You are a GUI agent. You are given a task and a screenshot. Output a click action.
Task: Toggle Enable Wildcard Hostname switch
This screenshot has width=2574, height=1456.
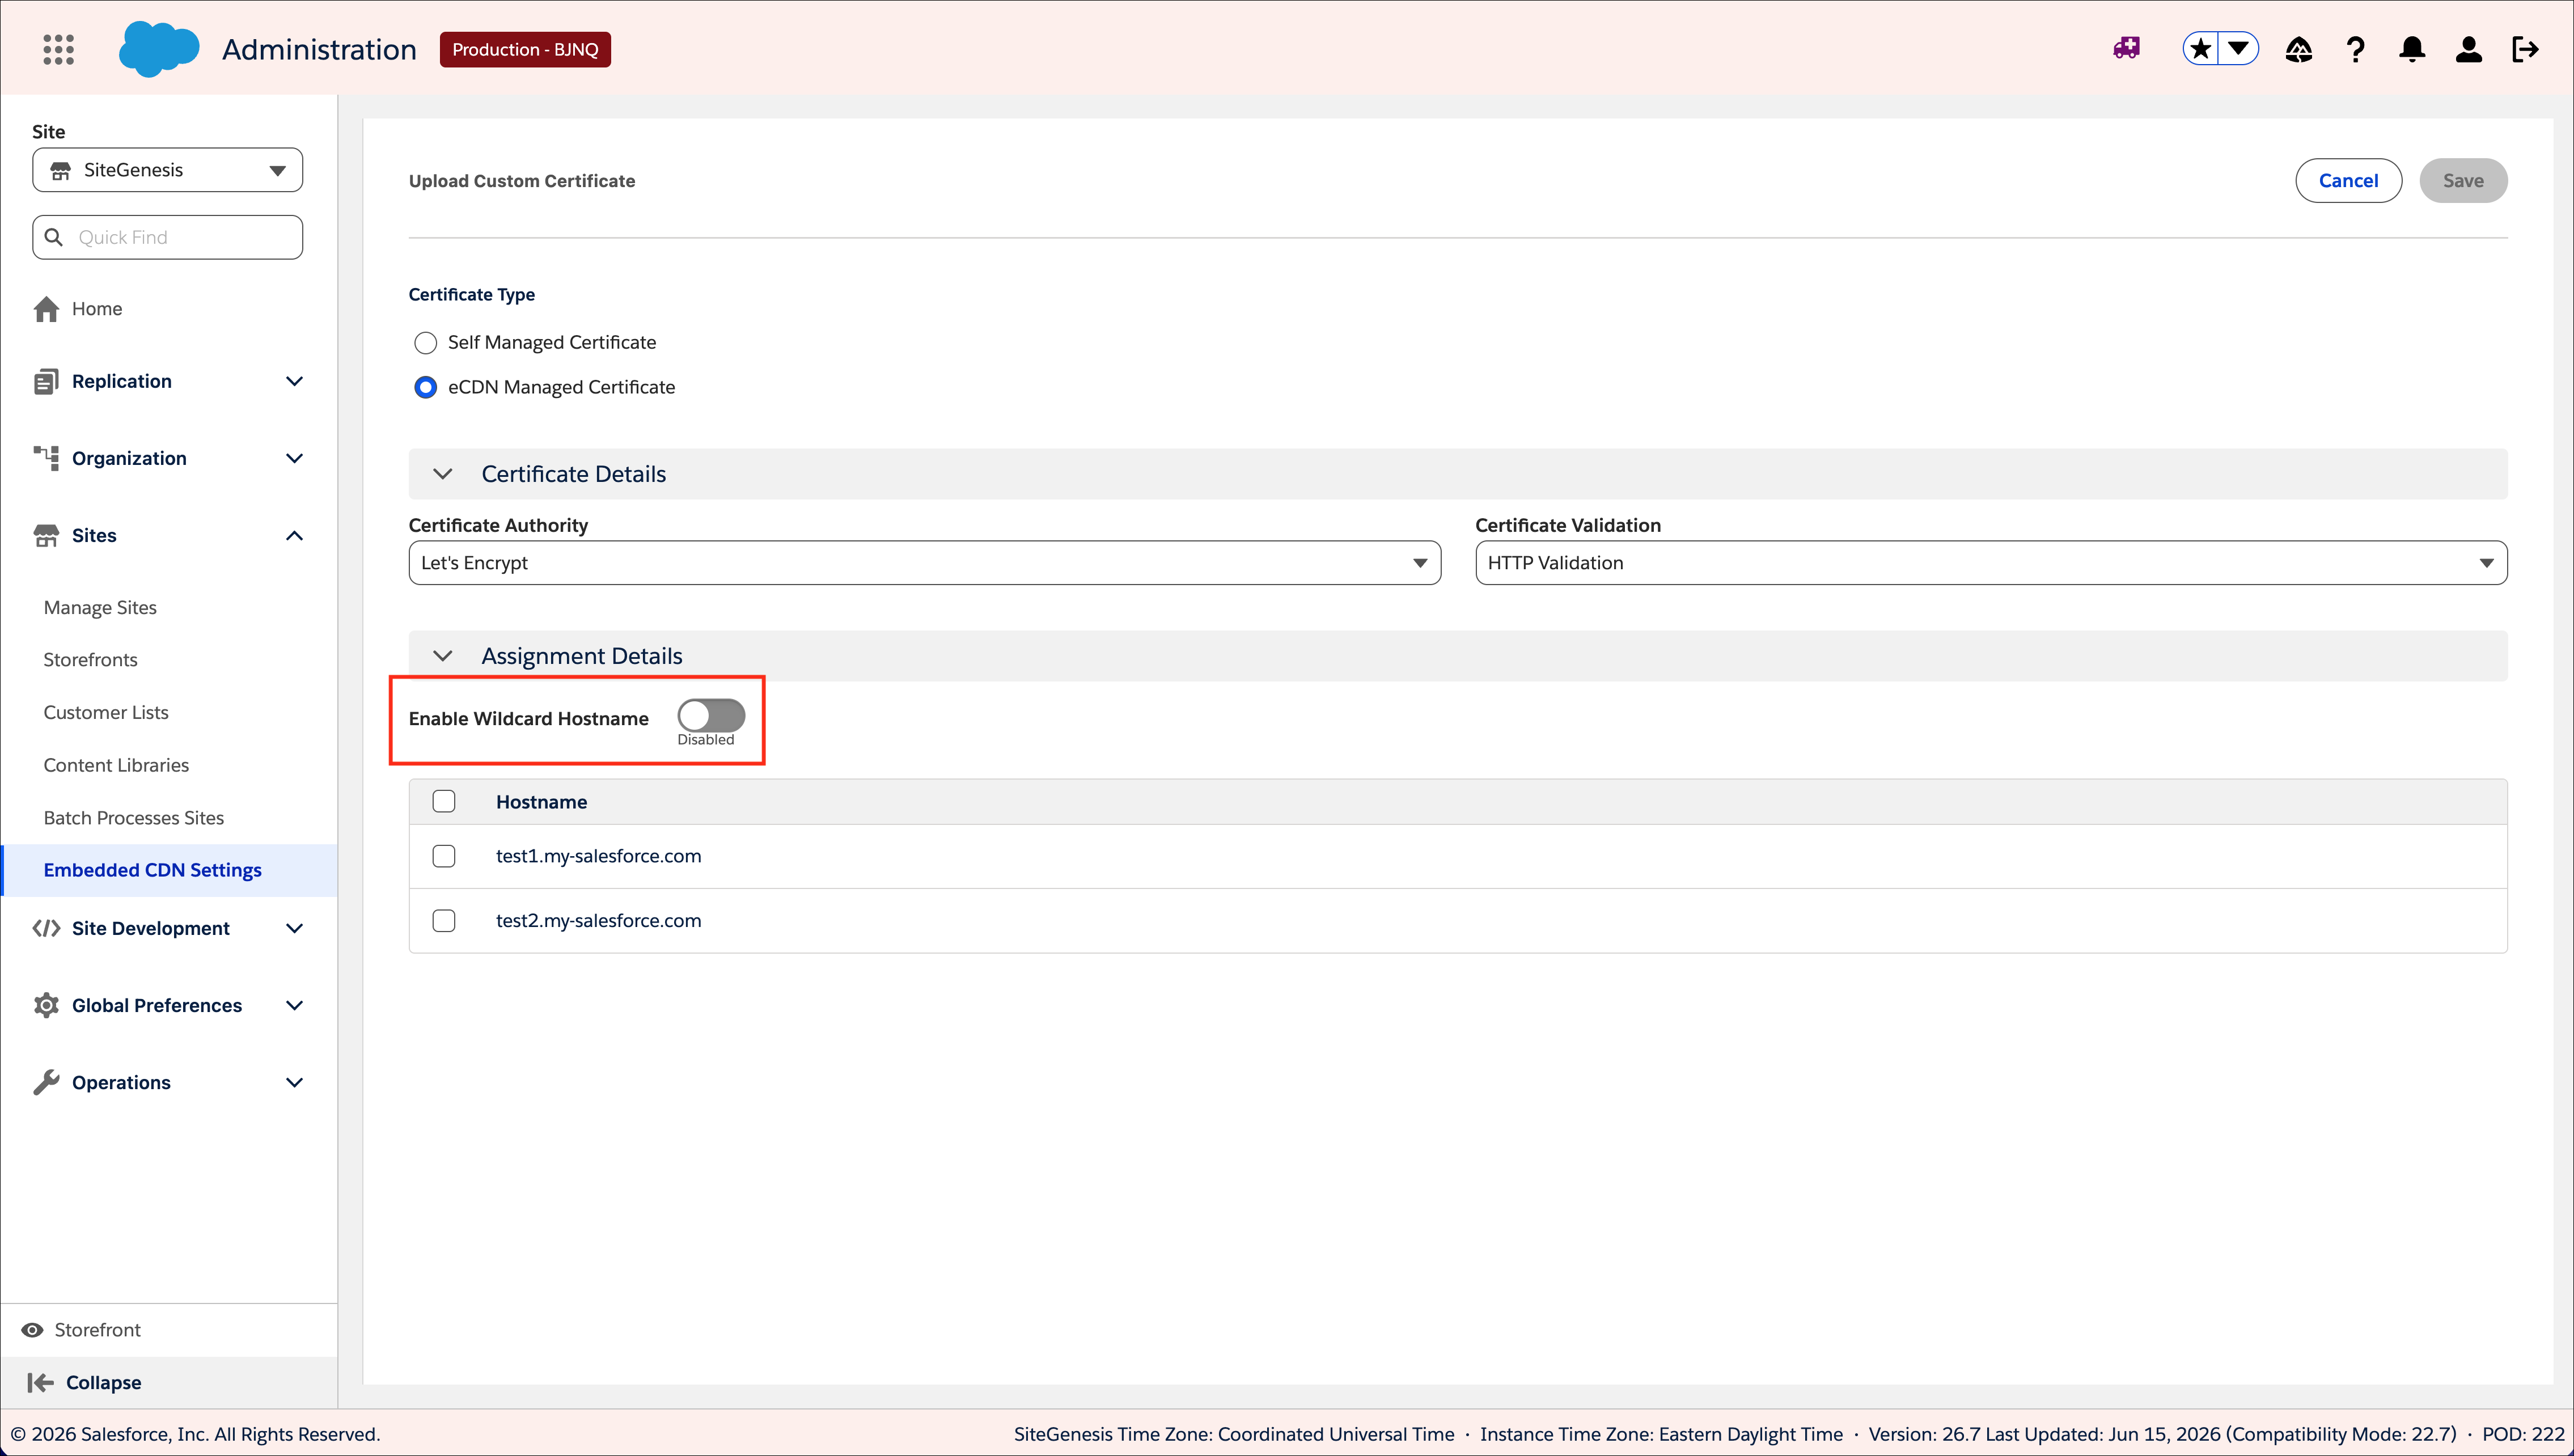[x=711, y=715]
